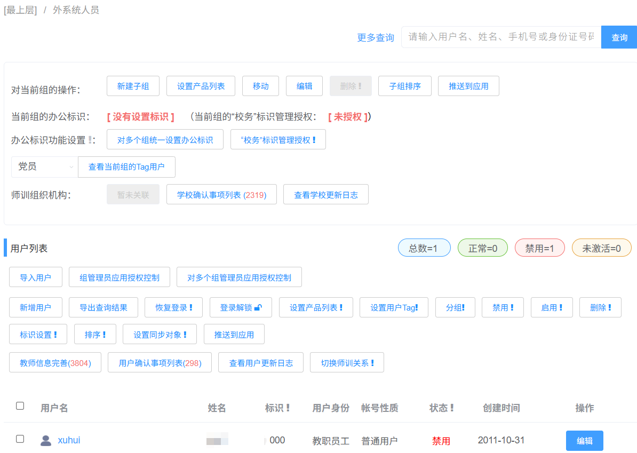Click the 创建时间 column header
Screen dimensions: 637x453
pyautogui.click(x=501, y=408)
